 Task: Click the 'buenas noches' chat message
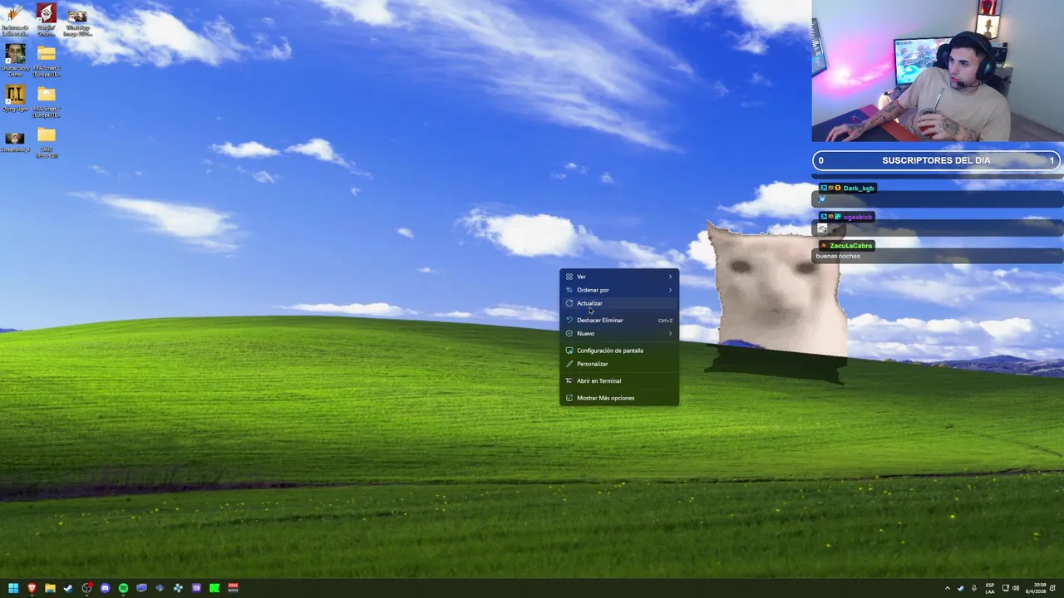click(x=838, y=256)
